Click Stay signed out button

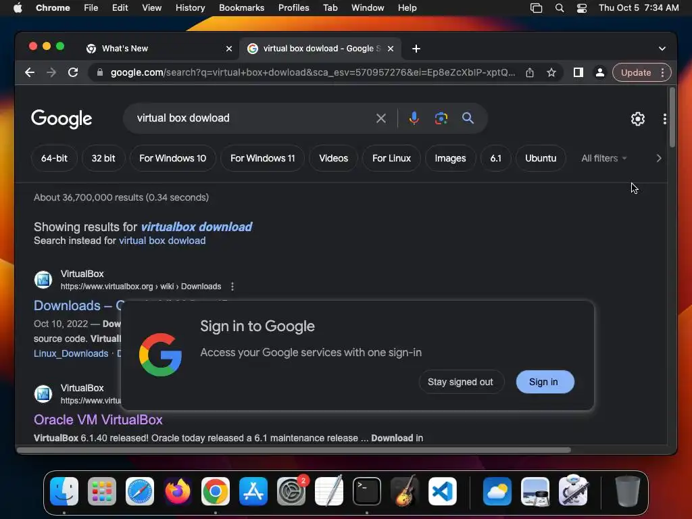[x=460, y=382]
